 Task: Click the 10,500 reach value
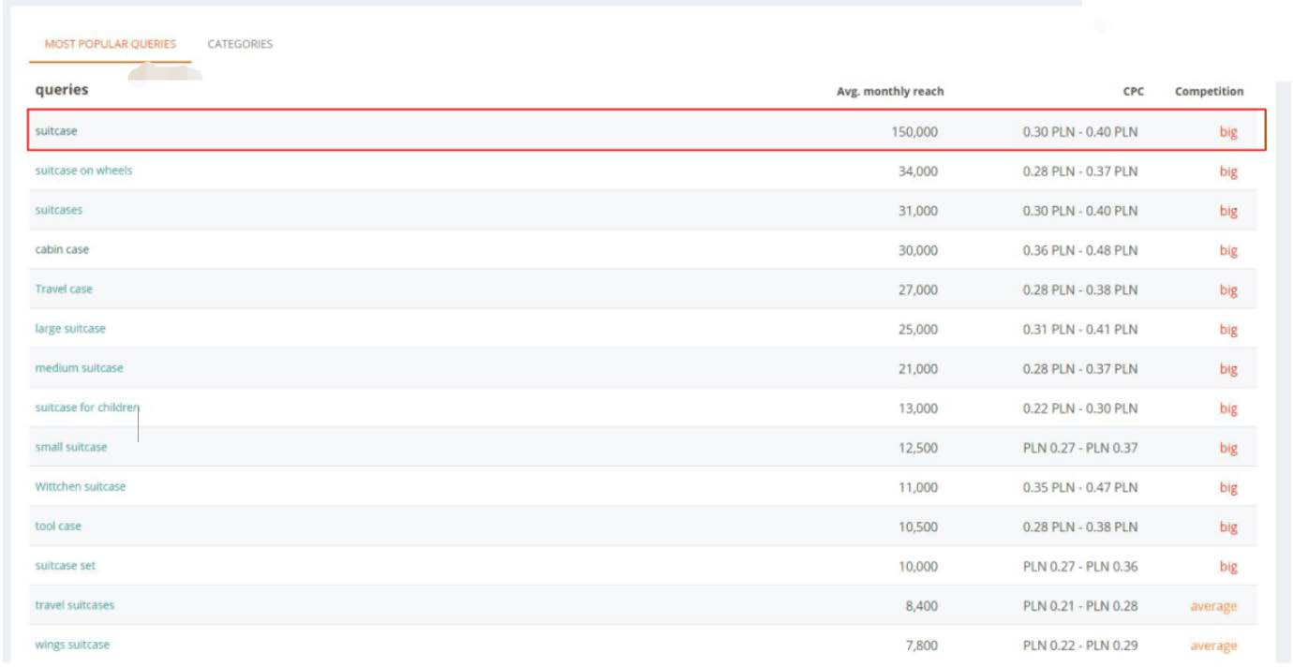[918, 527]
